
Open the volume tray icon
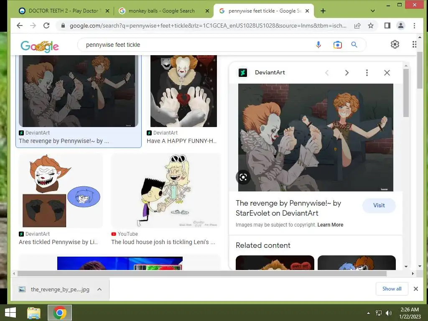[388, 313]
